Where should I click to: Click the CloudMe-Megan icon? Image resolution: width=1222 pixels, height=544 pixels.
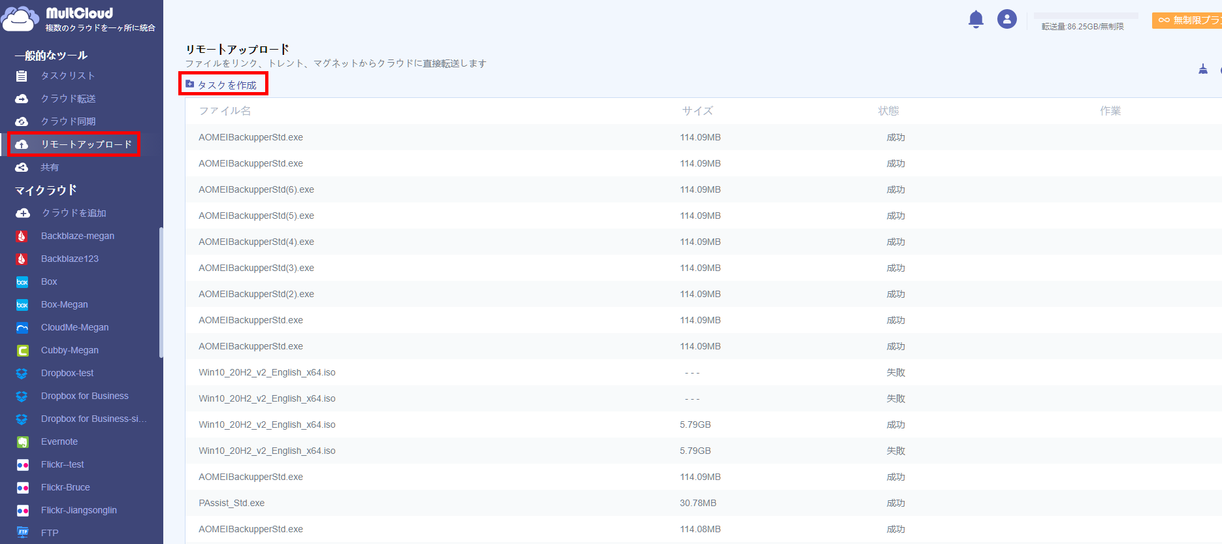pyautogui.click(x=22, y=328)
